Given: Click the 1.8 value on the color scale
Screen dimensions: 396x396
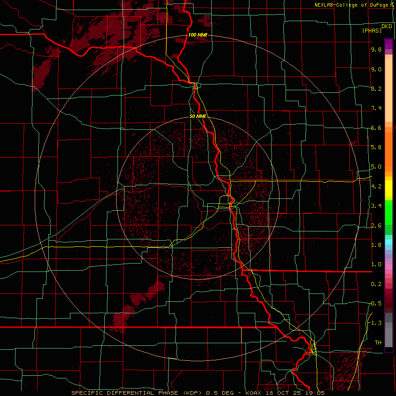Looking at the screenshot, I should (x=376, y=245).
